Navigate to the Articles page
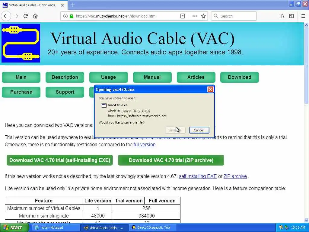This screenshot has width=309, height=232. click(x=196, y=77)
